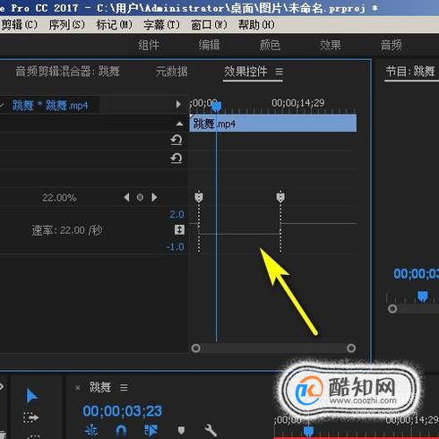Viewport: 439px width, 439px height.
Task: Add a marker in the timeline
Action: (x=181, y=430)
